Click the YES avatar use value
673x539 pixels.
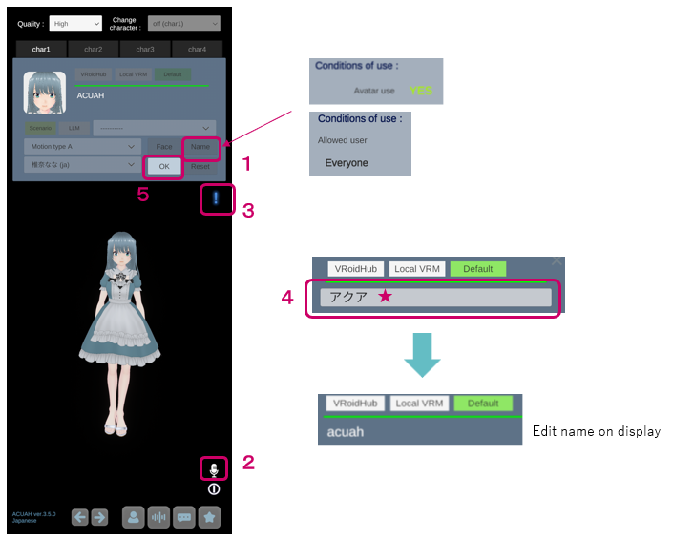pos(421,91)
